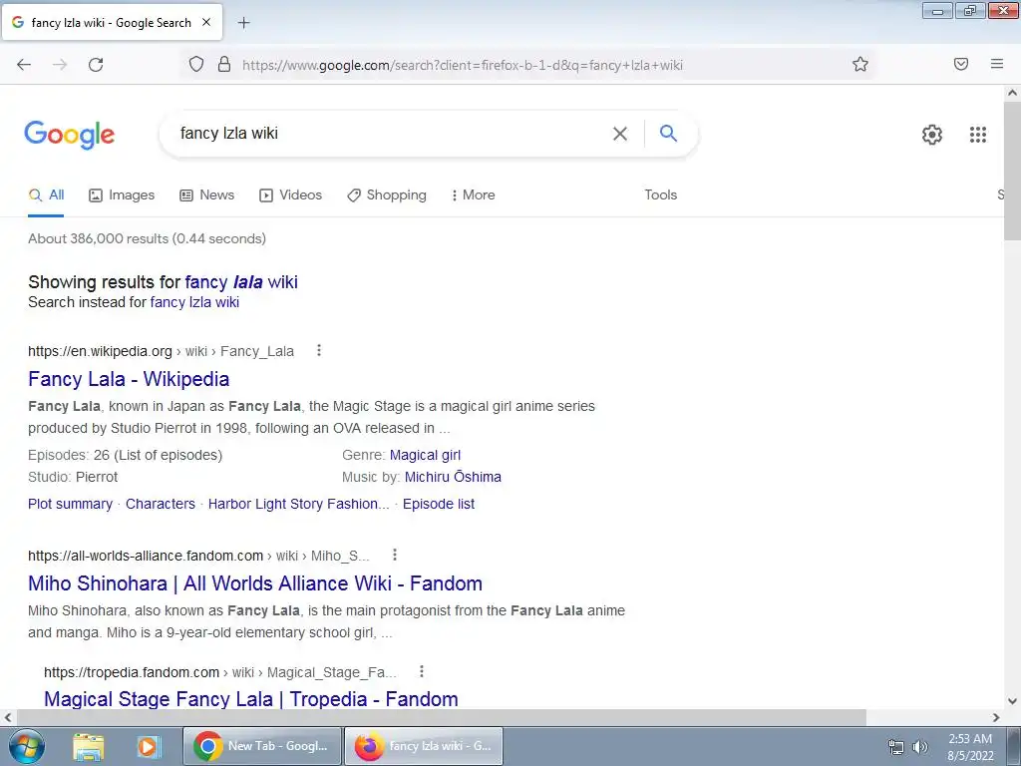Open the tracking protection shield icon
The height and width of the screenshot is (766, 1021).
coord(196,65)
